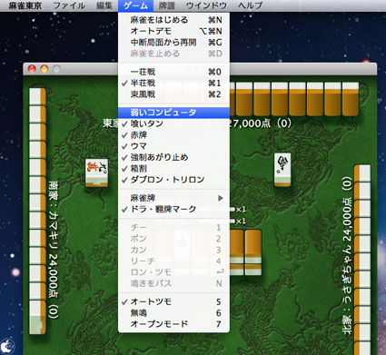Click 南家 カマキリ 24,000点 score label
Screen dimensions: 386x355
pyautogui.click(x=53, y=250)
